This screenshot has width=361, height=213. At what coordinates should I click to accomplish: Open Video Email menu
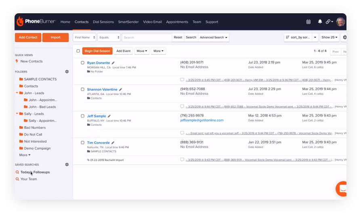point(152,22)
